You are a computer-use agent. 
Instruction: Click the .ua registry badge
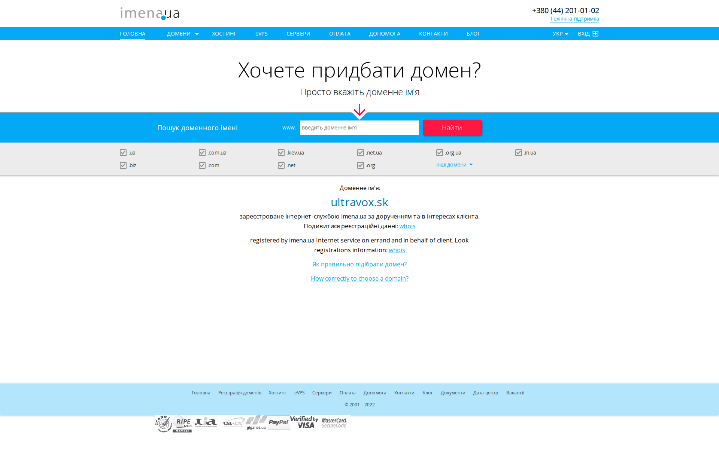205,422
